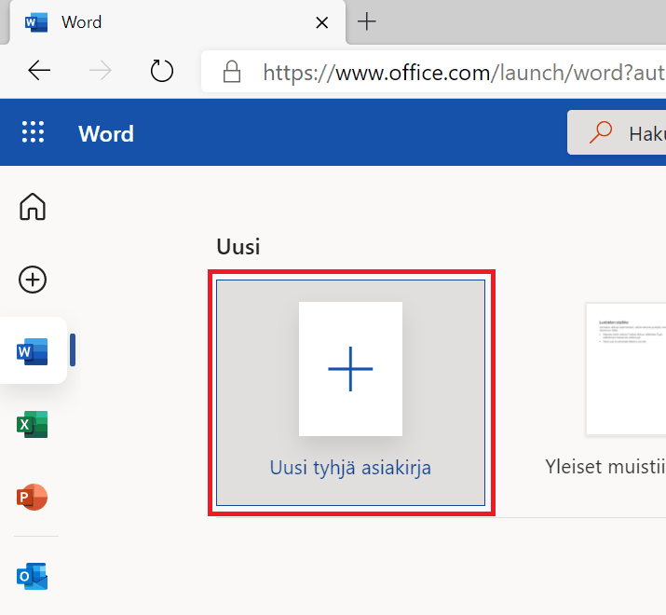
Task: Open PowerPoint from the sidebar
Action: click(33, 497)
